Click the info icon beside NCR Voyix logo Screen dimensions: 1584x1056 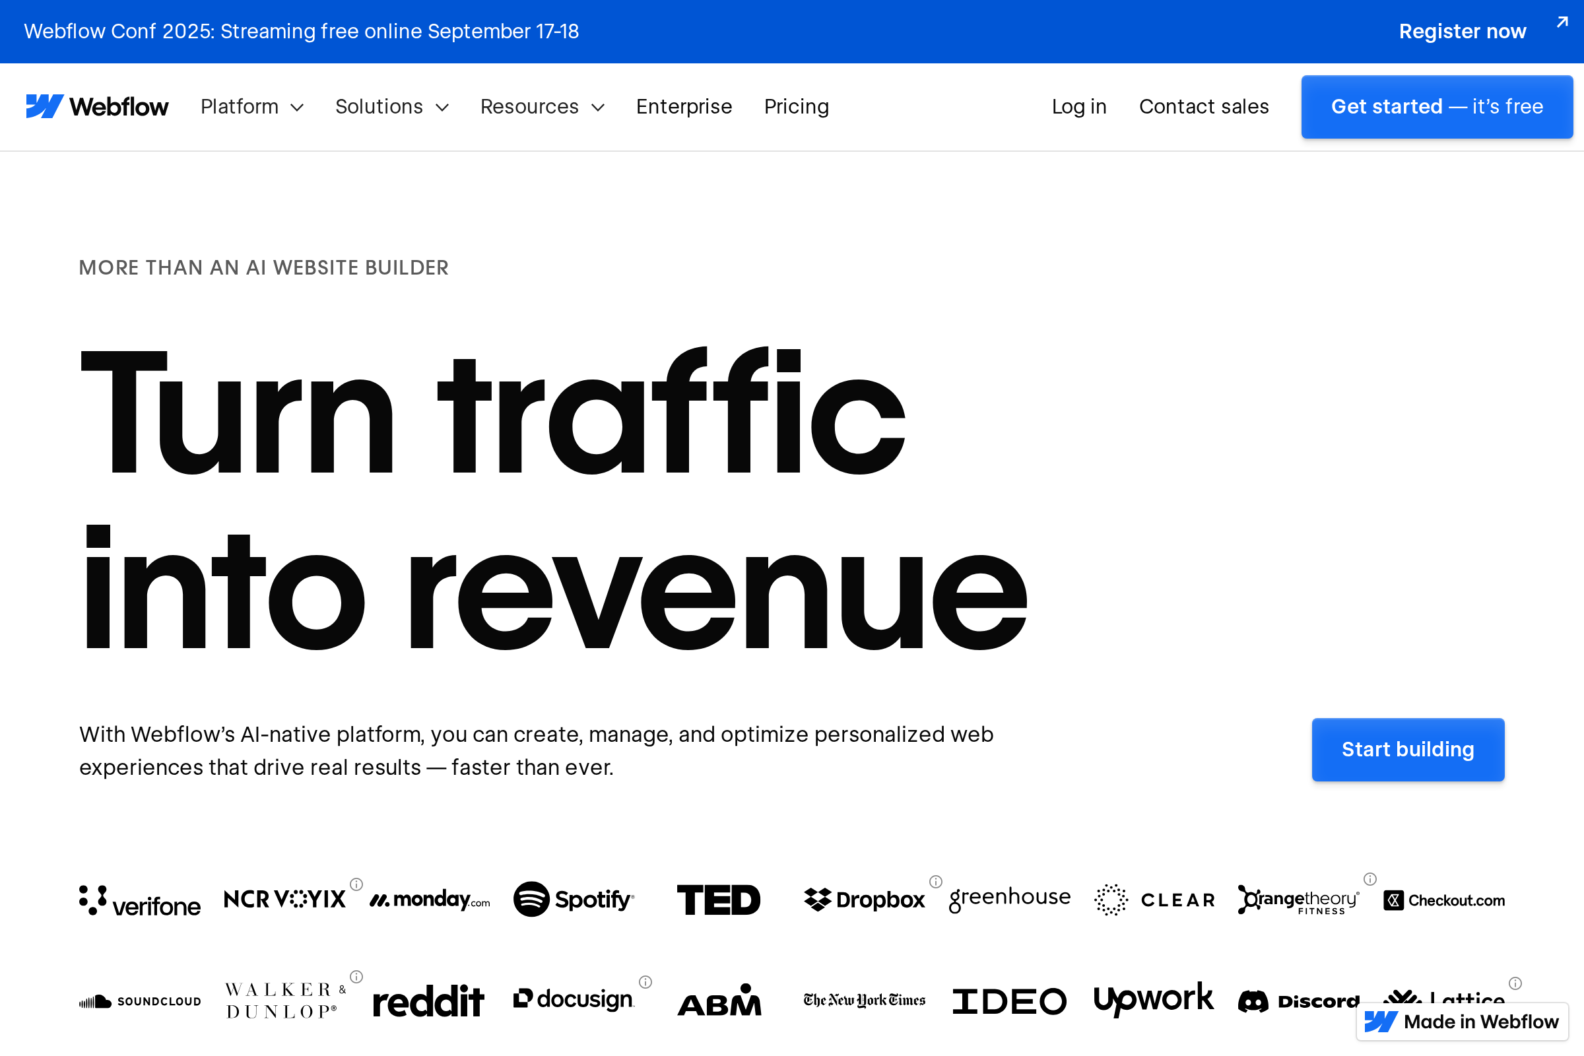tap(356, 884)
